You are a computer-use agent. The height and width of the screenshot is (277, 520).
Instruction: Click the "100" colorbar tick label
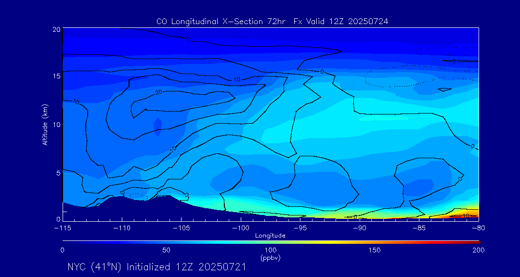[x=270, y=250]
